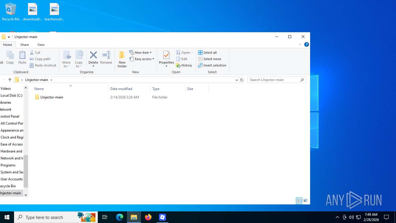Image resolution: width=396 pixels, height=223 pixels.
Task: Click Invert selection in the ribbon
Action: coord(212,65)
